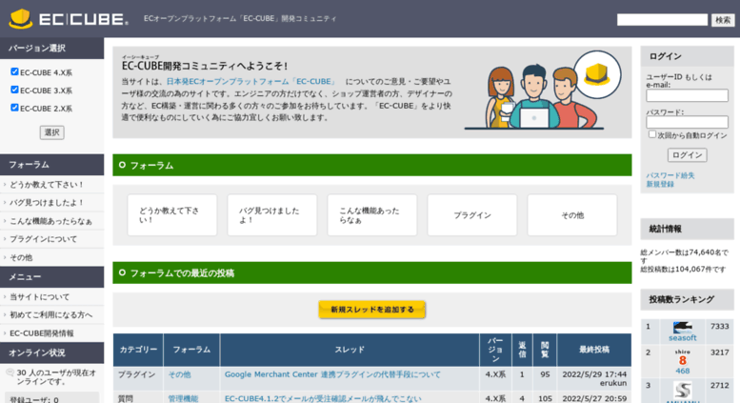Viewport: 740px width, 403px height.
Task: Click the 3217 post count in ranking
Action: pos(720,353)
